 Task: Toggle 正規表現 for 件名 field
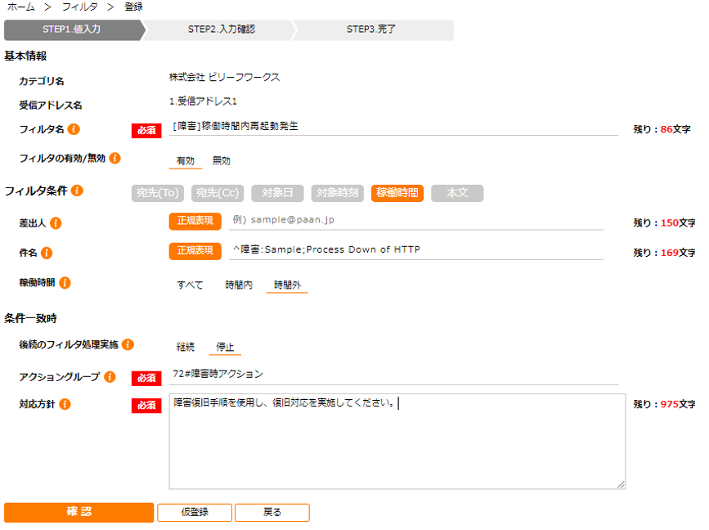point(195,251)
